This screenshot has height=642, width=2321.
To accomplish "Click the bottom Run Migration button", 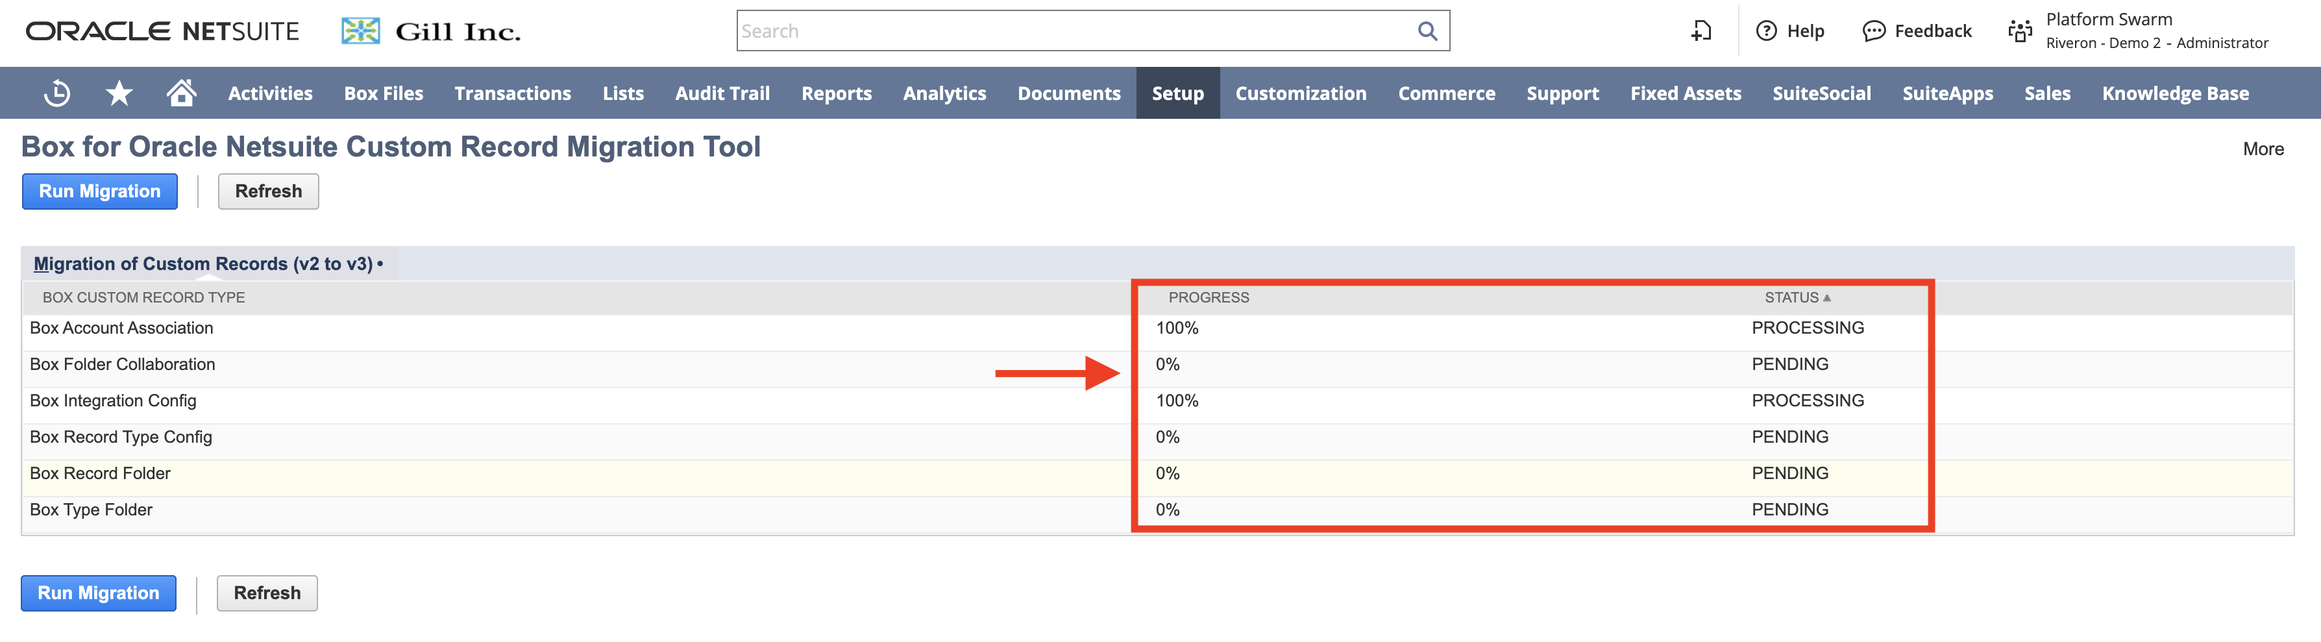I will [x=98, y=593].
